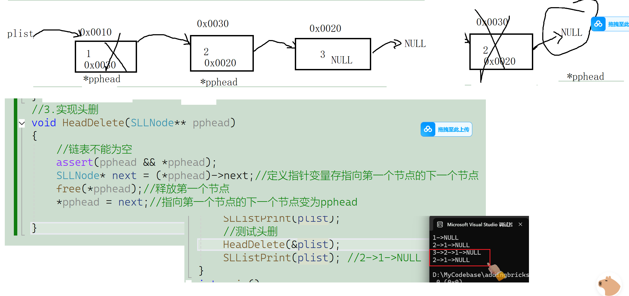Image resolution: width=629 pixels, height=296 pixels.
Task: Click the Baidu cloud upload icon beside code
Action: click(x=428, y=129)
